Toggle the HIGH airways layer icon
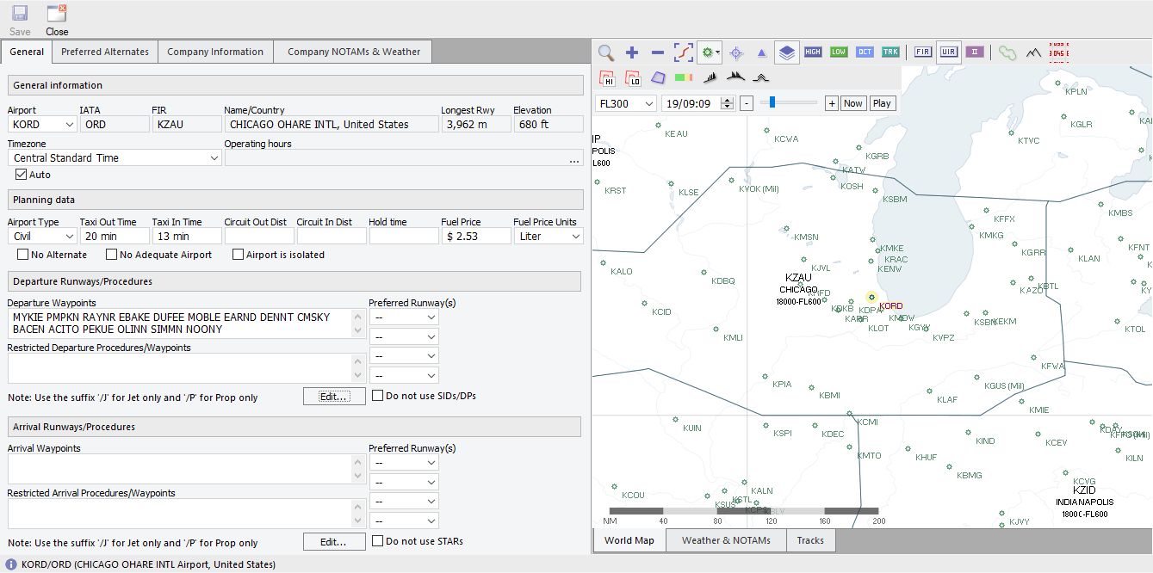 [813, 52]
